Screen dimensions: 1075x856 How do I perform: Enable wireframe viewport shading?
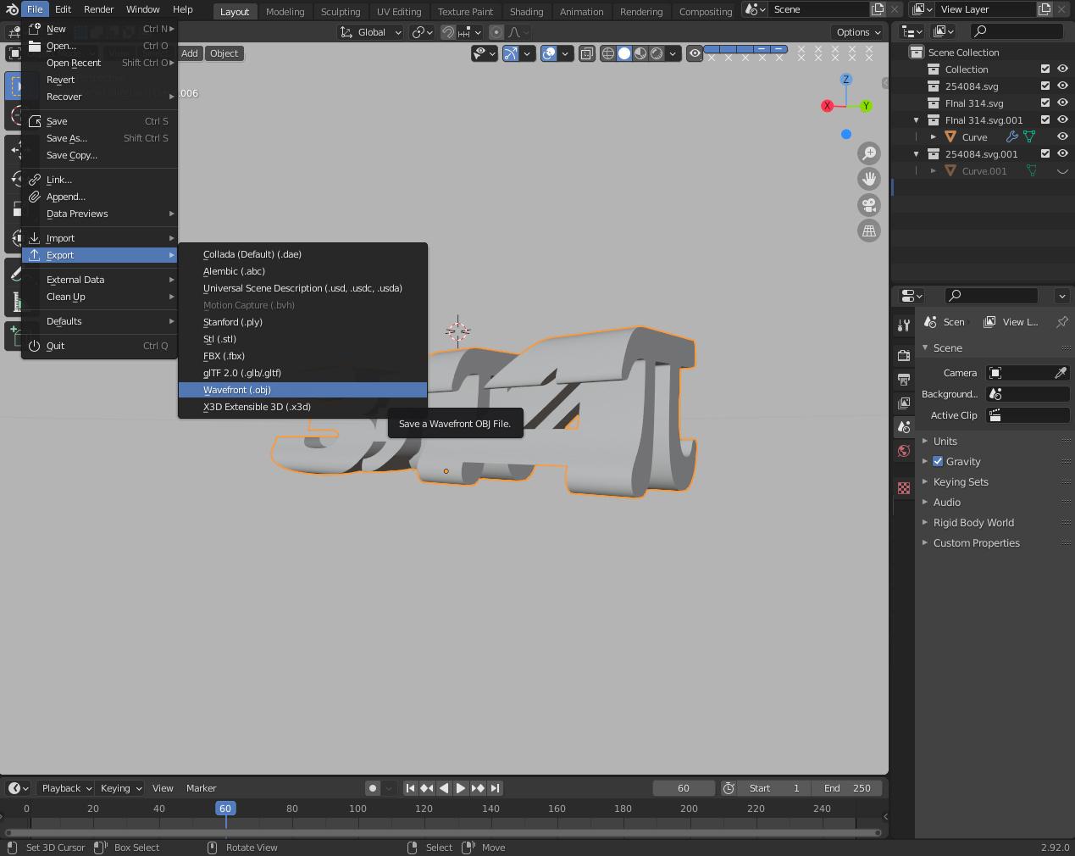[x=607, y=53]
